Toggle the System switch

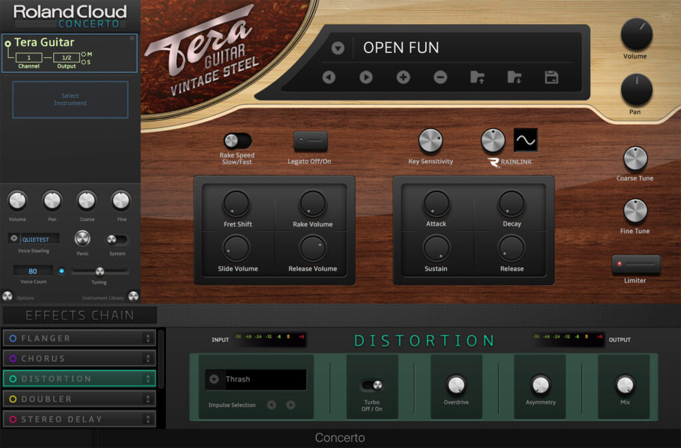click(117, 239)
